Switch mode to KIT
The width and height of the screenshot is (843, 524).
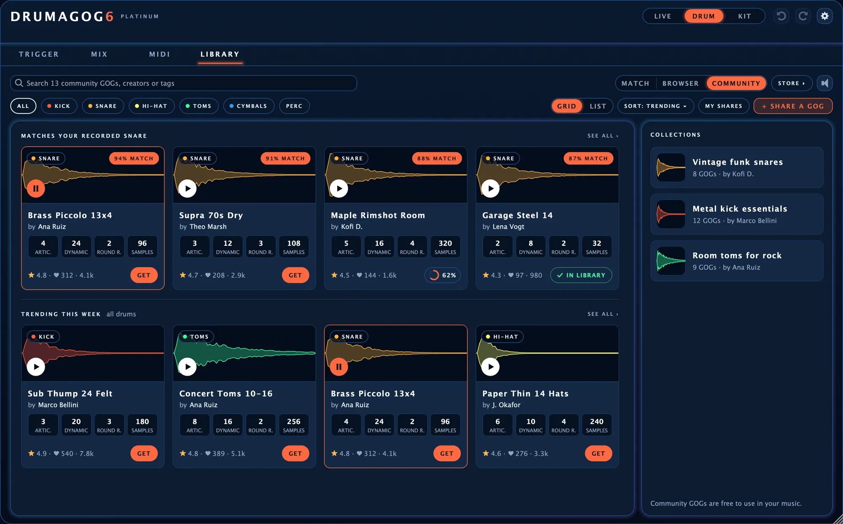click(744, 16)
